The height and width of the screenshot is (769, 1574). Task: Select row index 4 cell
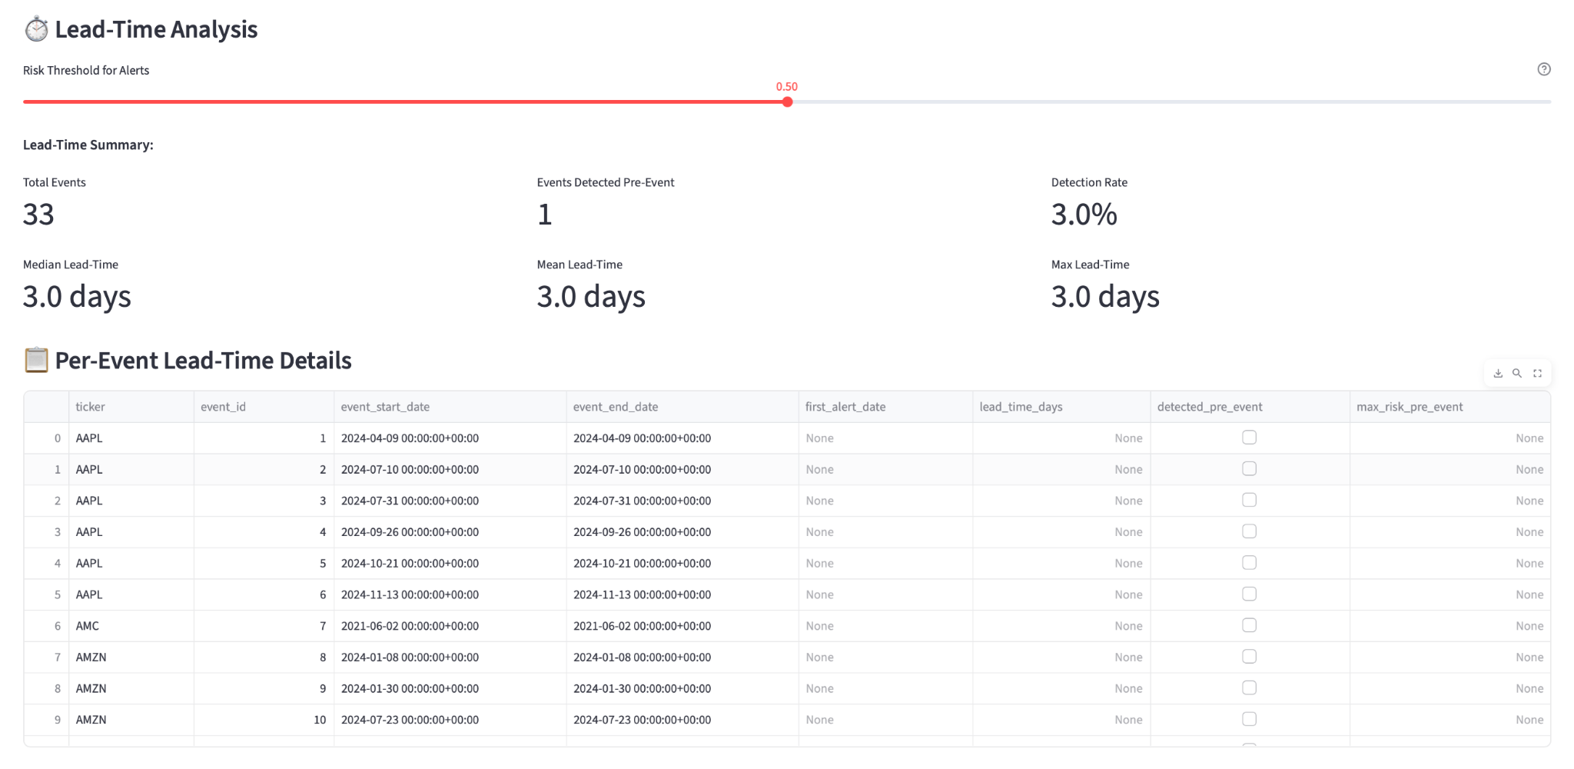click(57, 563)
